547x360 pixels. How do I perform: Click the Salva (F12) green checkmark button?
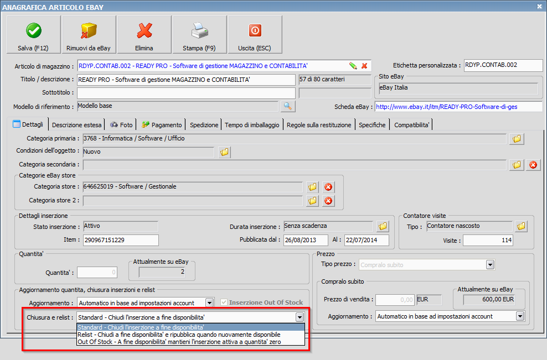coord(33,34)
